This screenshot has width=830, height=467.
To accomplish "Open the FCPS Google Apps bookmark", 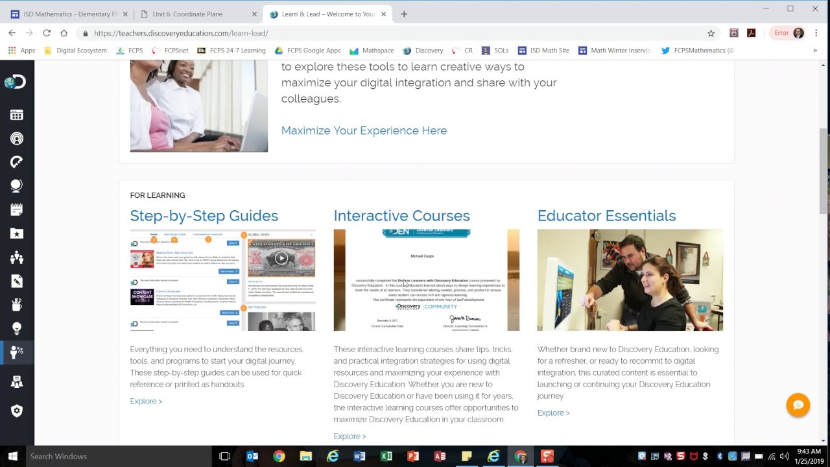I will pos(307,51).
